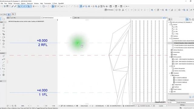Screen dimensions: 194x109
Task: Click the Navigator horizontal scrollbar
Action: coord(179,94)
